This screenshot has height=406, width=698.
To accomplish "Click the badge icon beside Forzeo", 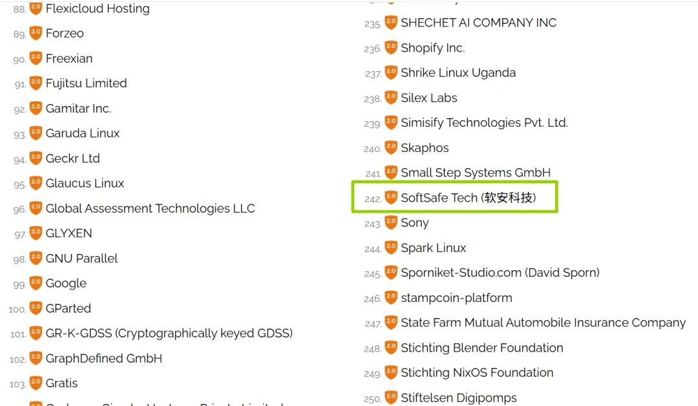I will tap(36, 33).
